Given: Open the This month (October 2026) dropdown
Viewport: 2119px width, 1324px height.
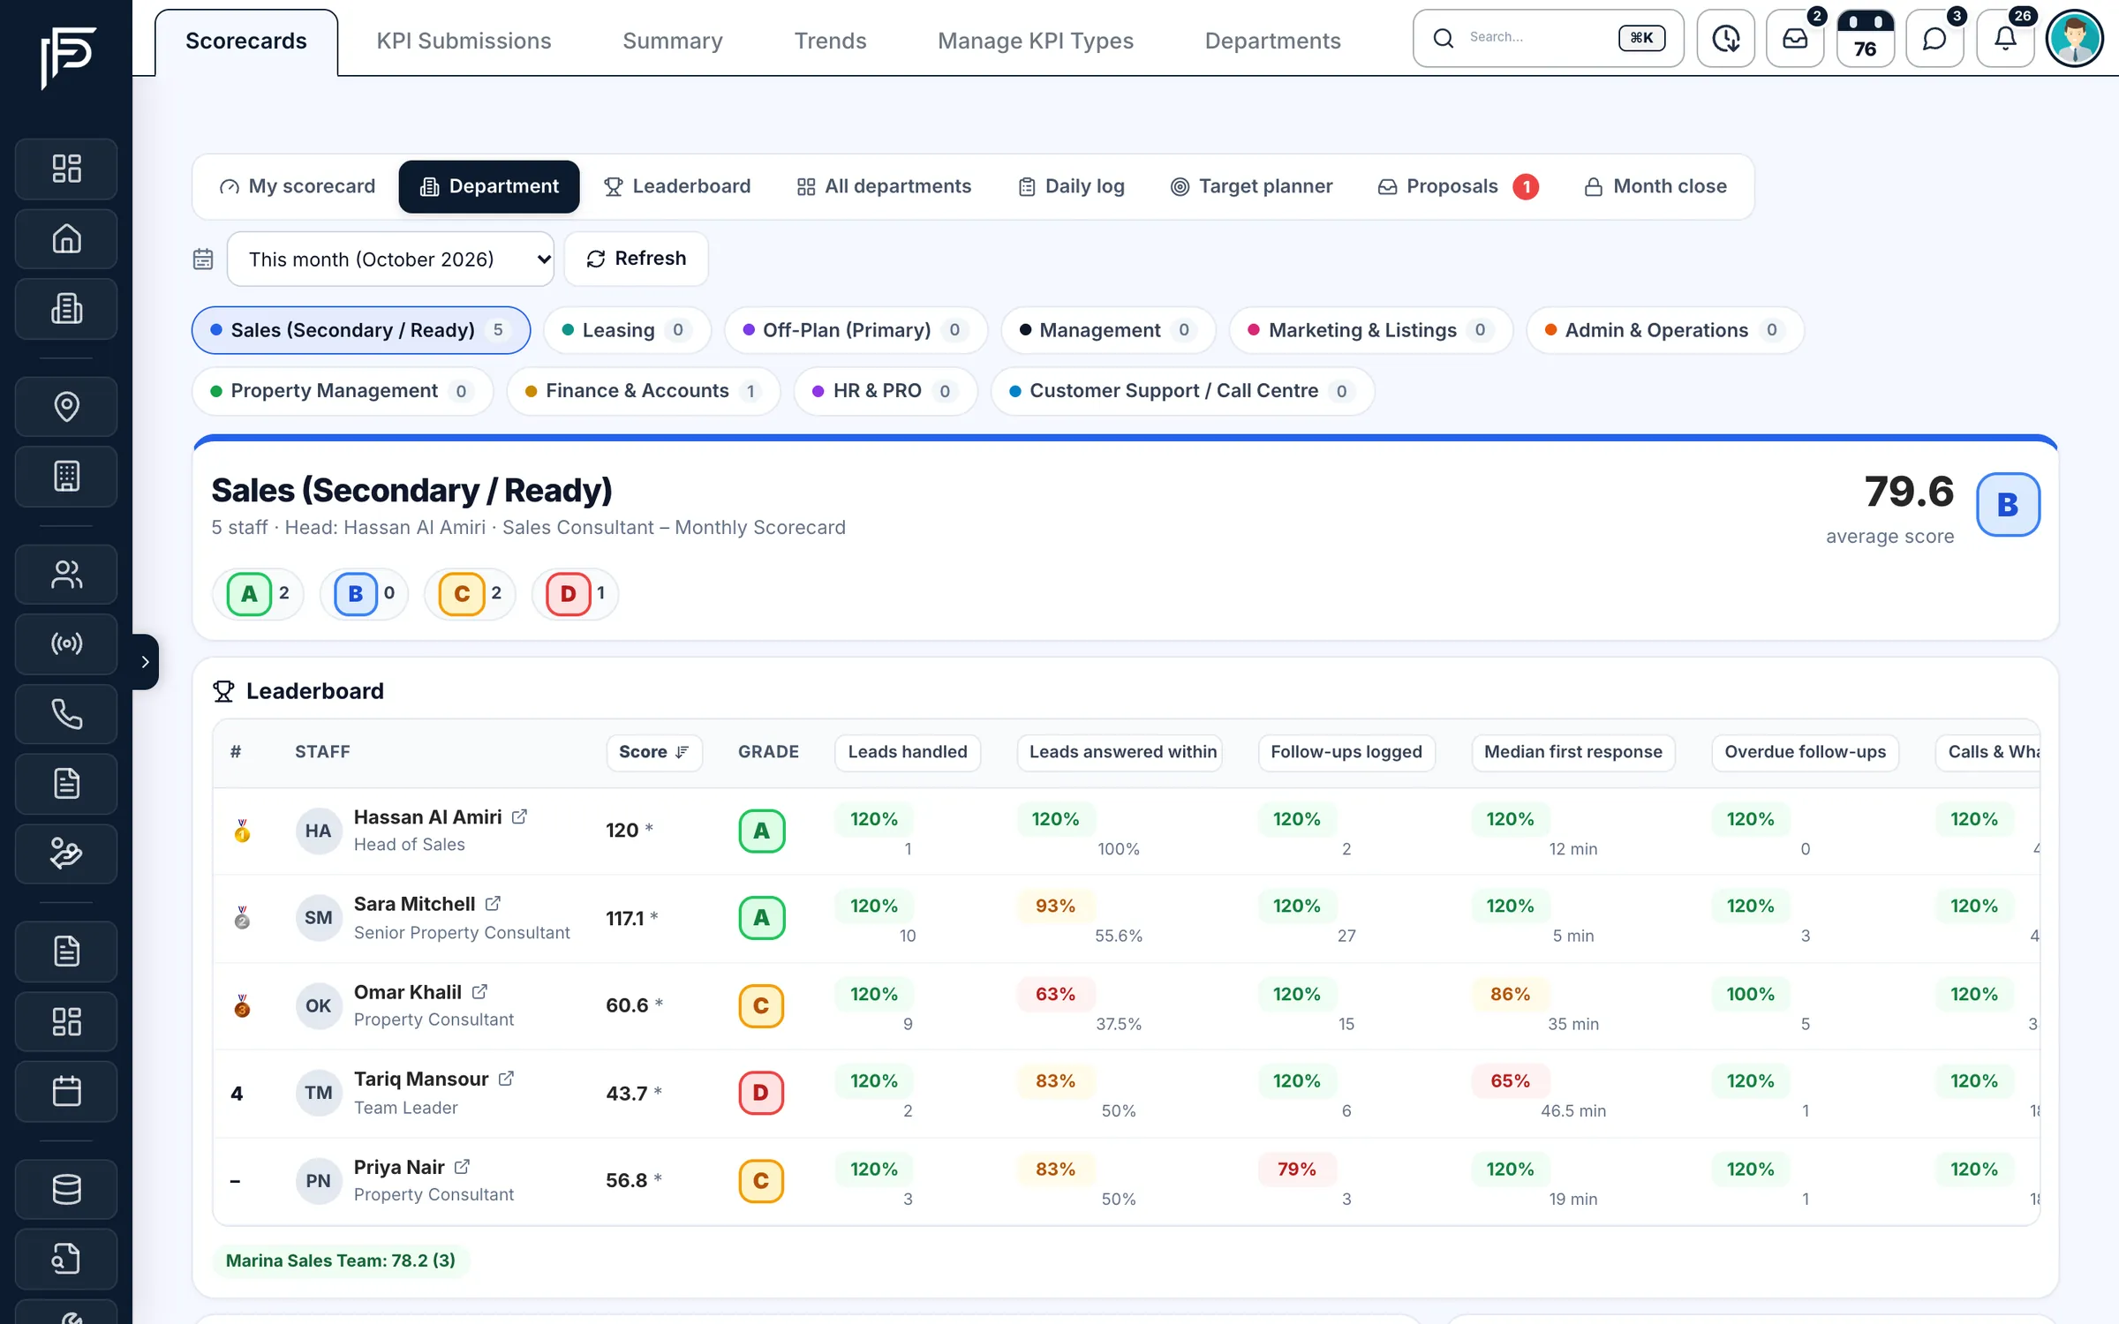Looking at the screenshot, I should click(x=390, y=259).
